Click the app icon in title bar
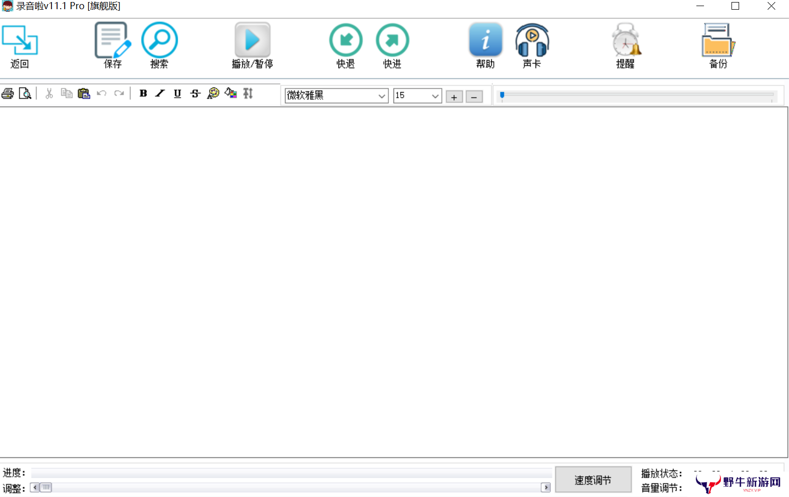The width and height of the screenshot is (789, 497). click(x=7, y=6)
